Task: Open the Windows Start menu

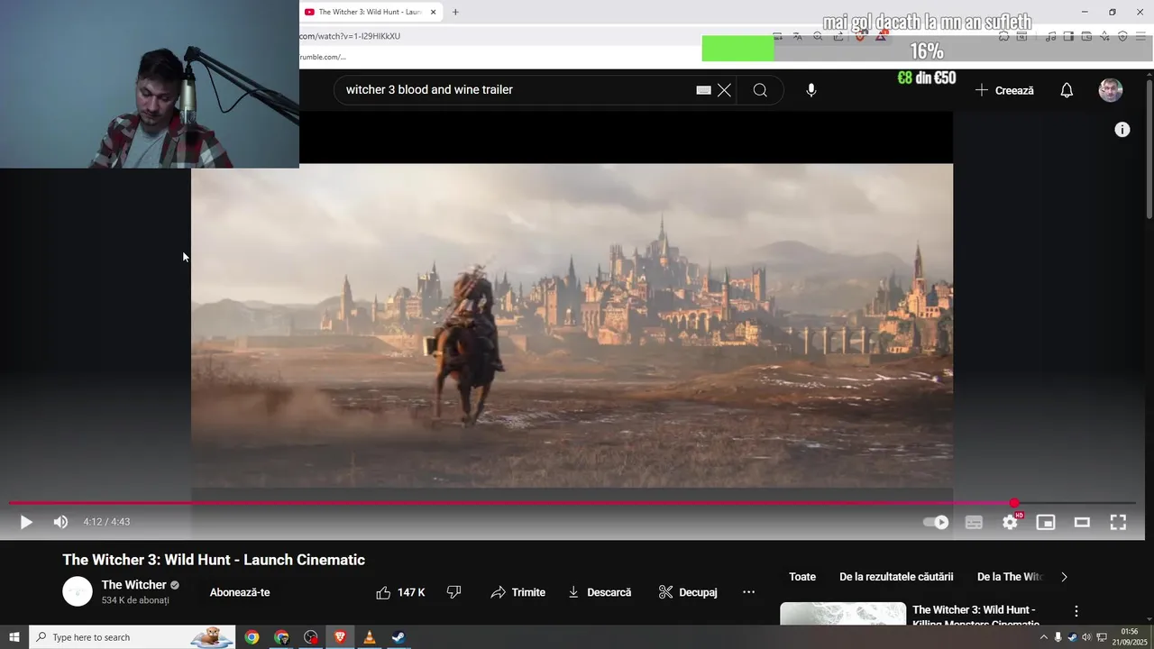Action: [x=14, y=637]
